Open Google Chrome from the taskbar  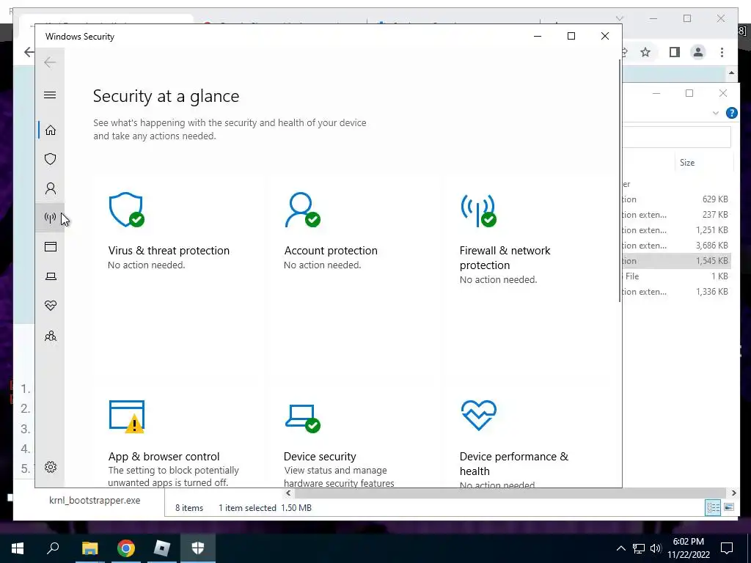coord(126,548)
